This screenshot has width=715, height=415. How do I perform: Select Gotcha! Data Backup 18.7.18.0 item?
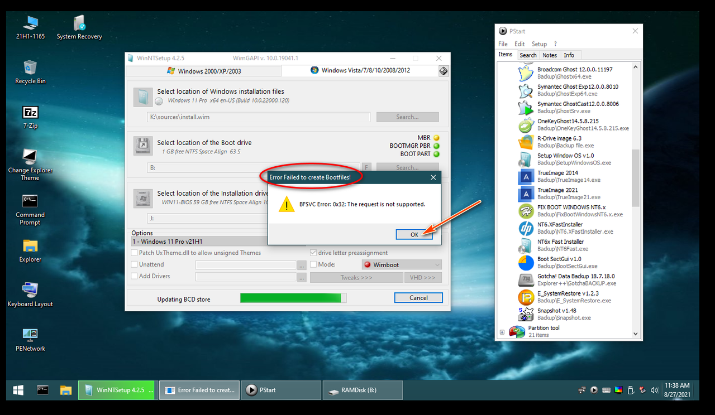(567, 280)
